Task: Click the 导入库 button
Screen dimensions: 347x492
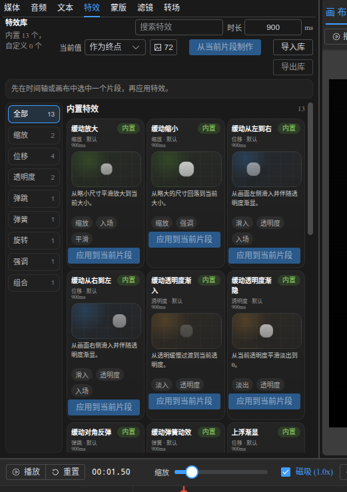Action: pos(292,47)
